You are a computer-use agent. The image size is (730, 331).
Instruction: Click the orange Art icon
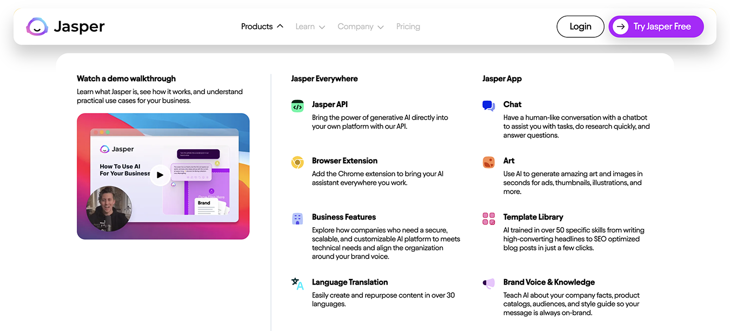point(488,162)
